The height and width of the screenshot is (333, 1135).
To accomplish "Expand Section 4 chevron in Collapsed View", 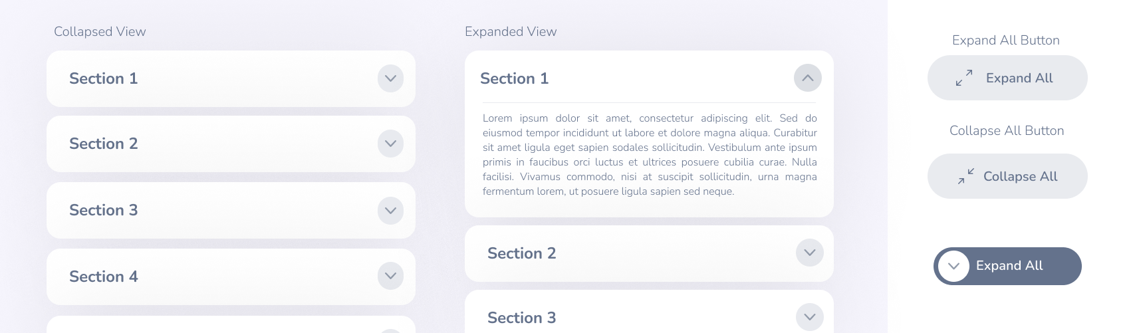I will point(390,276).
